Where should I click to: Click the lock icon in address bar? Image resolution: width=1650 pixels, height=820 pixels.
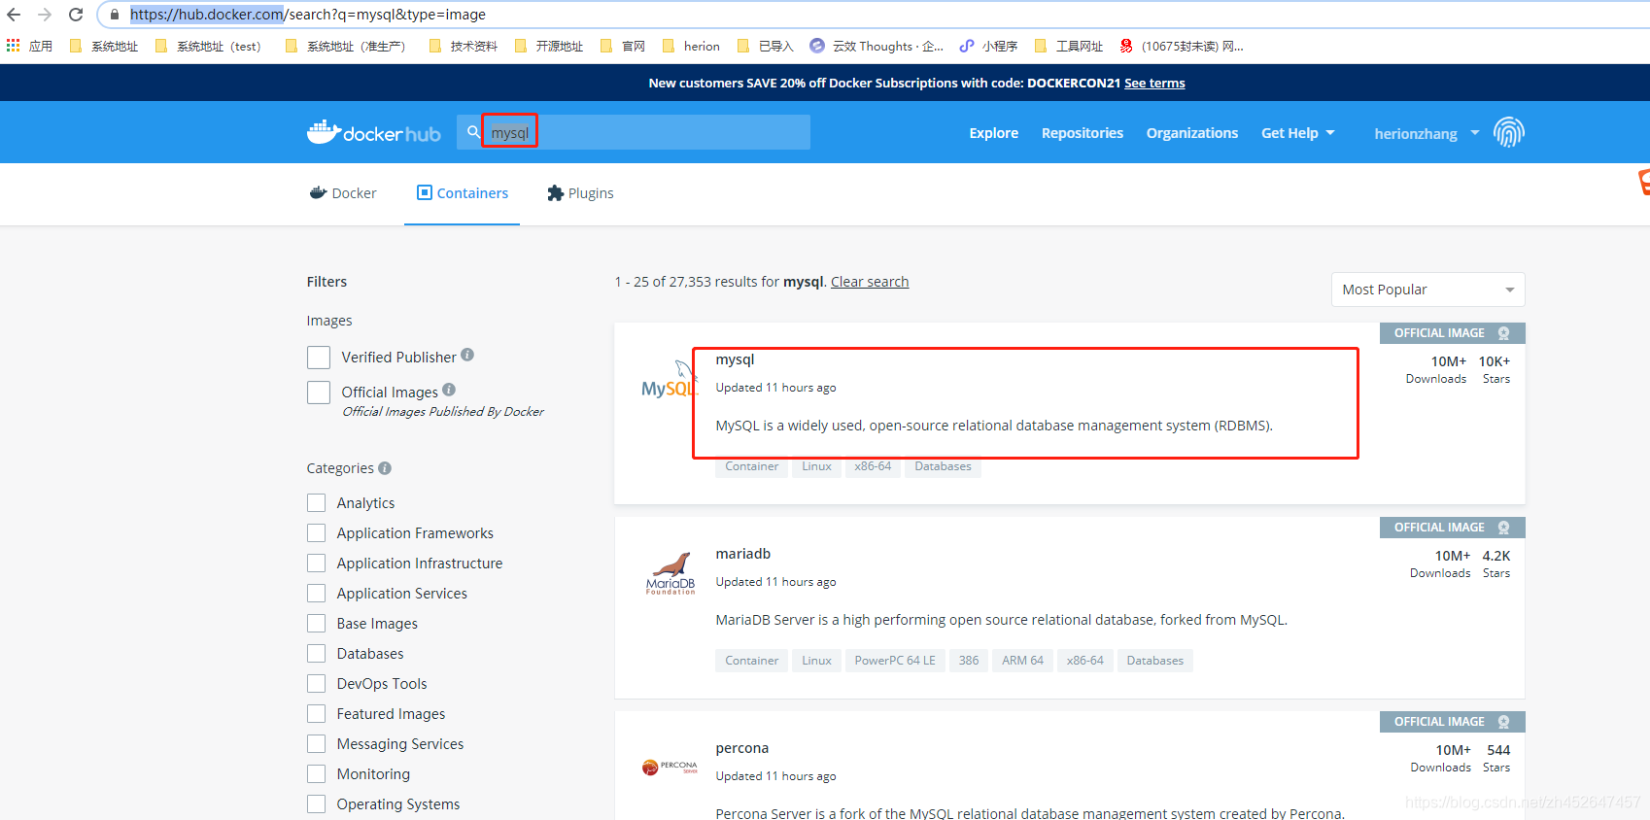115,15
